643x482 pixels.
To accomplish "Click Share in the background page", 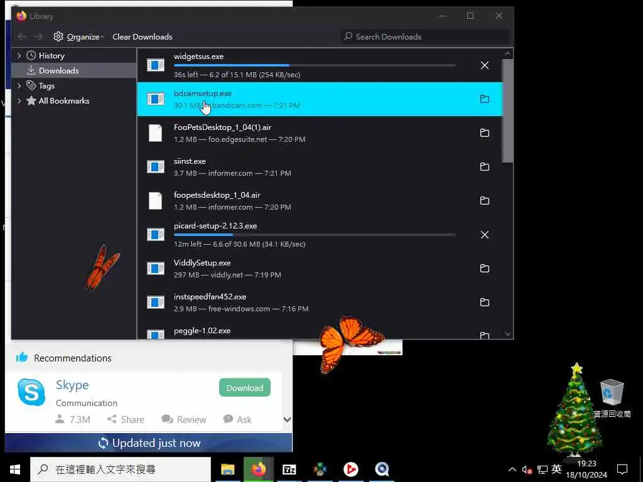I will tap(126, 419).
